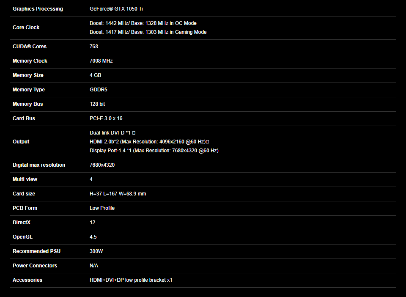Viewport: 406px width, 297px height.
Task: Click the low profile bracket accessories text
Action: pos(131,280)
